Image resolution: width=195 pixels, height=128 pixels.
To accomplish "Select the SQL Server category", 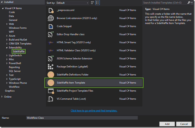I will (x=15, y=71).
